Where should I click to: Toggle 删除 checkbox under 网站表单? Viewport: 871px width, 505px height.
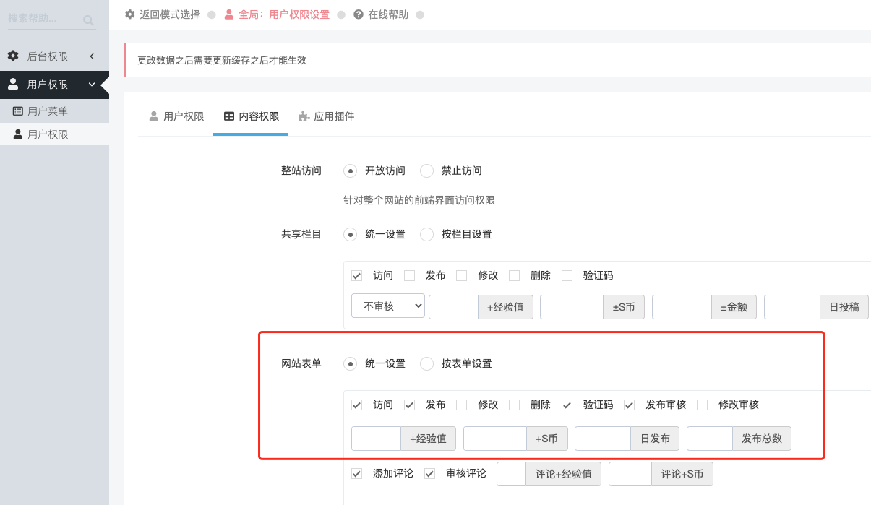515,405
